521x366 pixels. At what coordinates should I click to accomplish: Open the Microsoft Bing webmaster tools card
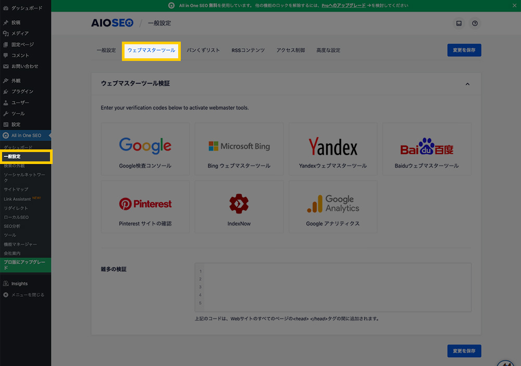click(x=239, y=149)
